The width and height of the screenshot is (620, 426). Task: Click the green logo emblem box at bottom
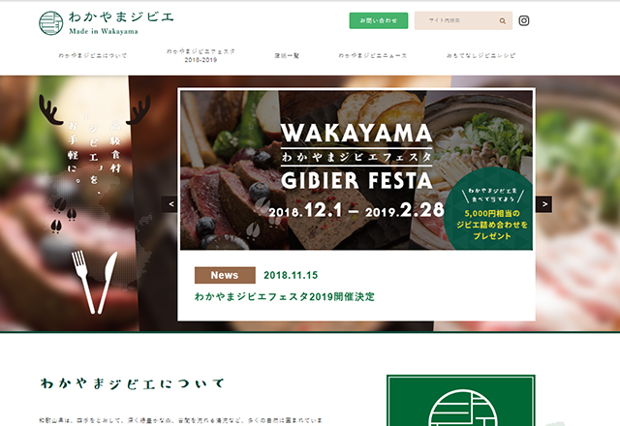pyautogui.click(x=461, y=400)
